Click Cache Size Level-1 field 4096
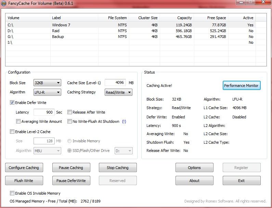Screen dimensions: 272x208 pyautogui.click(x=115, y=82)
